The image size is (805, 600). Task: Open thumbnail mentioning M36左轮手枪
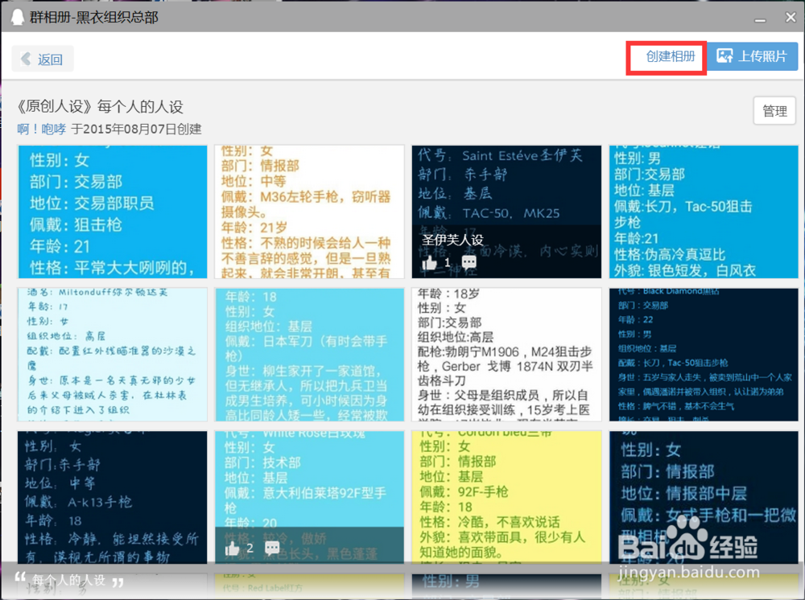(309, 212)
